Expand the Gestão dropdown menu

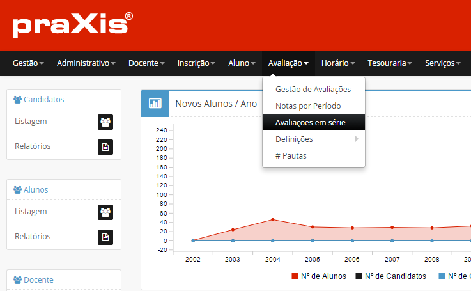(x=28, y=63)
